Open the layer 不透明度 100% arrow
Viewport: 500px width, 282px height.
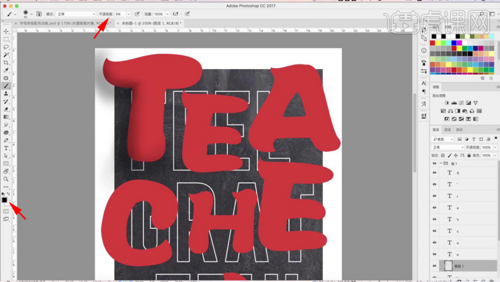[x=495, y=147]
